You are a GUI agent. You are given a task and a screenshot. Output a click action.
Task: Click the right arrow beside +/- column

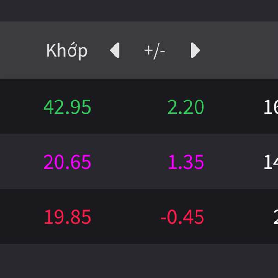(x=196, y=50)
